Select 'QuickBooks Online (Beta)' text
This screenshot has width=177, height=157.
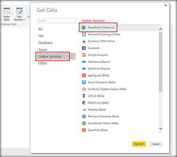click(x=103, y=123)
